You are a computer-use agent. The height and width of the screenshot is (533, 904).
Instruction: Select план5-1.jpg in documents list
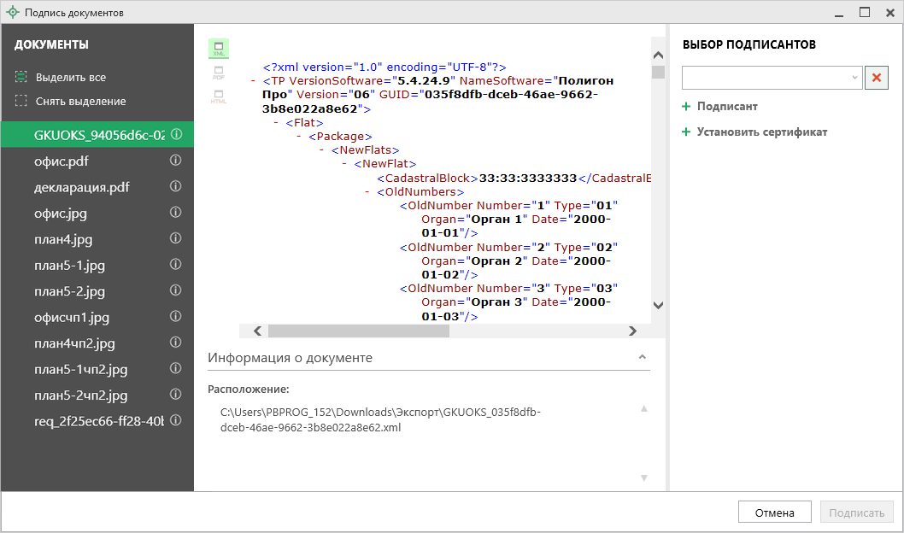point(69,265)
